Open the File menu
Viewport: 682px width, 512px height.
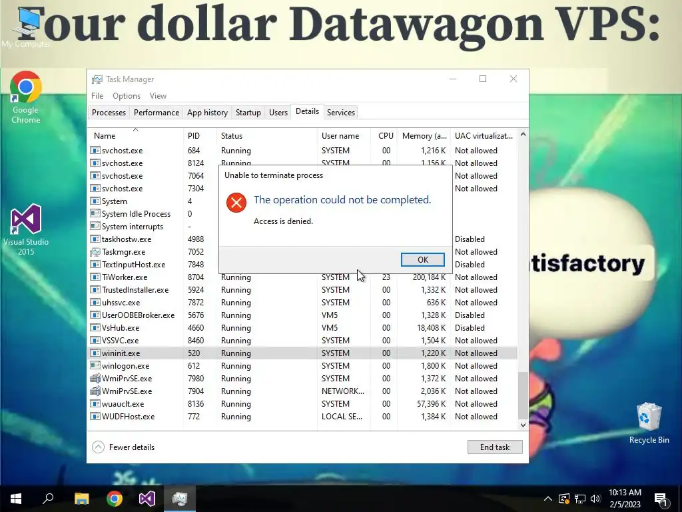pos(97,96)
